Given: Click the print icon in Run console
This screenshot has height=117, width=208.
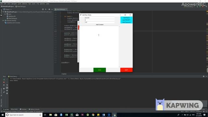Looking at the screenshot, I should (x=7, y=91).
